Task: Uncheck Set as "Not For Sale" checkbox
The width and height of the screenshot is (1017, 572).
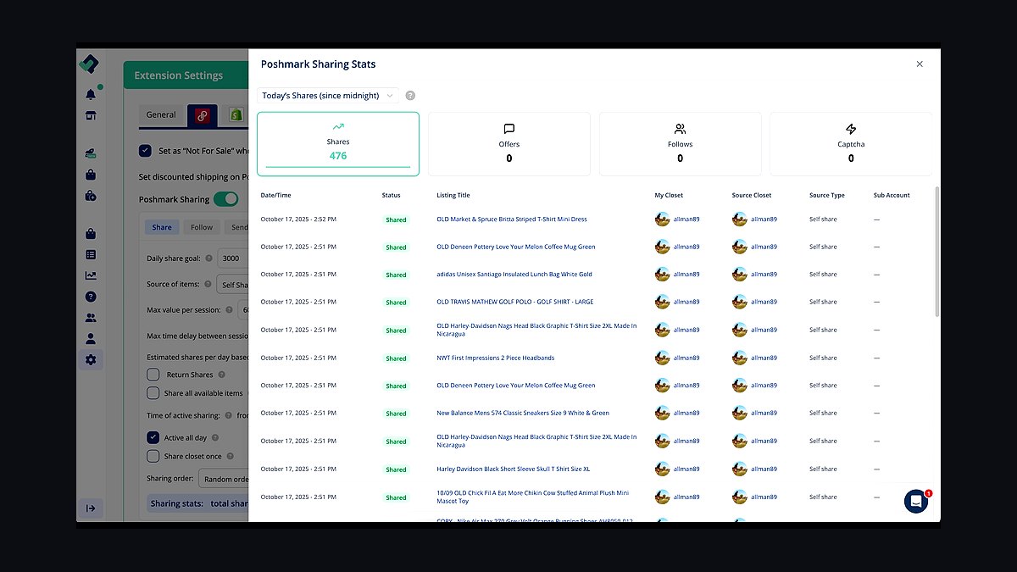Action: [146, 151]
